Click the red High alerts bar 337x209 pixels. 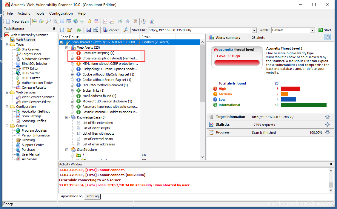pos(290,89)
